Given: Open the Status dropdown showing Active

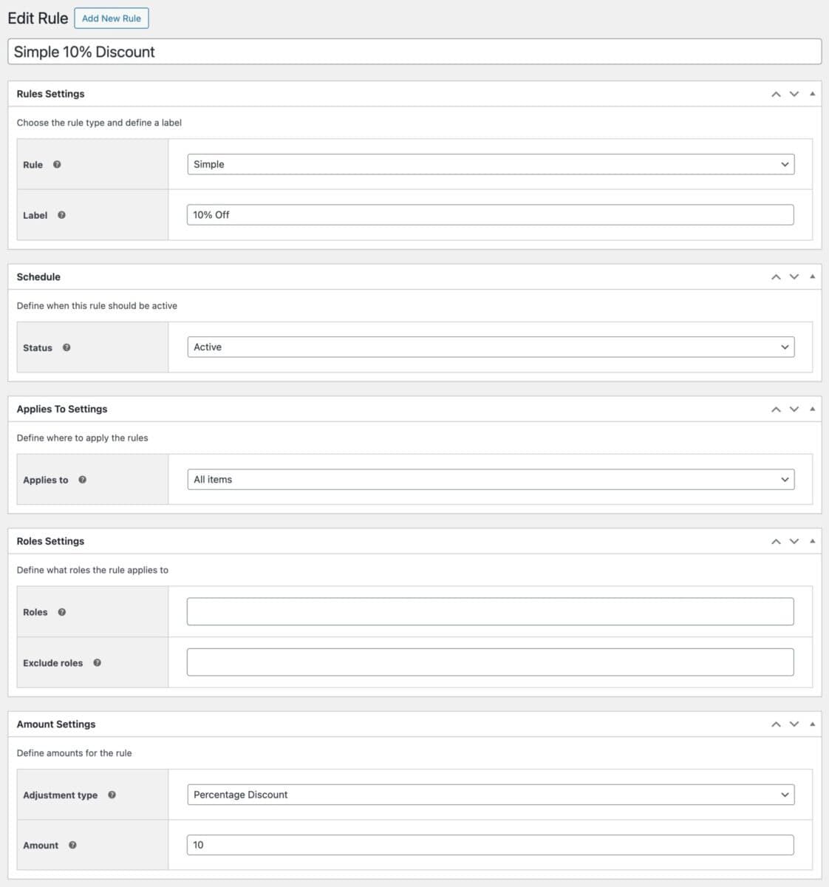Looking at the screenshot, I should coord(491,347).
